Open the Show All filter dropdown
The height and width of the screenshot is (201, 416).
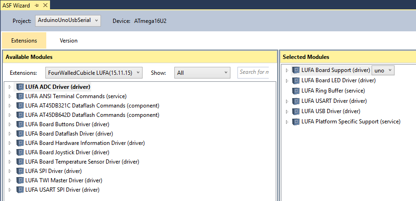pos(202,72)
